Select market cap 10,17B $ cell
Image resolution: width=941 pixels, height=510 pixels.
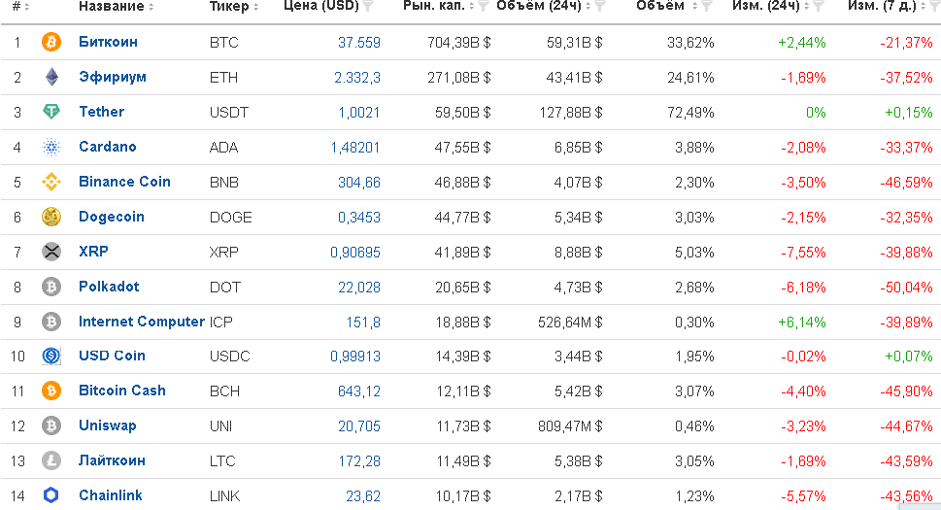pos(463,496)
